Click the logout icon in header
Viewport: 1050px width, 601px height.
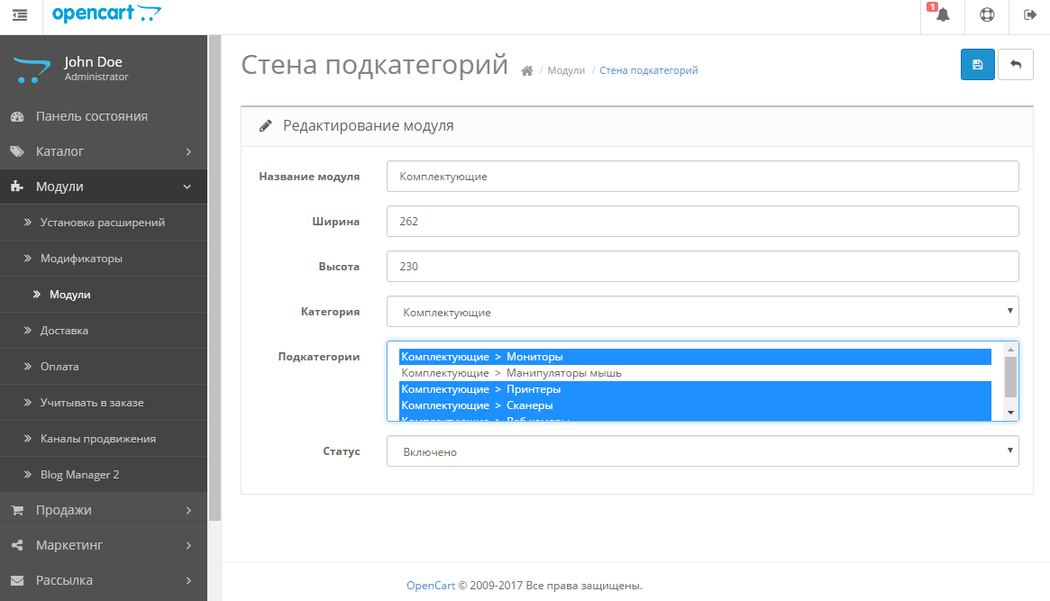click(1029, 15)
